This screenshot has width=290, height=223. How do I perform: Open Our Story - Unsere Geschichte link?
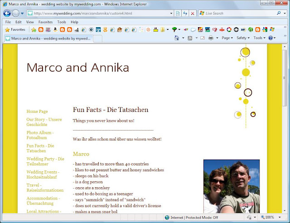[44, 122]
